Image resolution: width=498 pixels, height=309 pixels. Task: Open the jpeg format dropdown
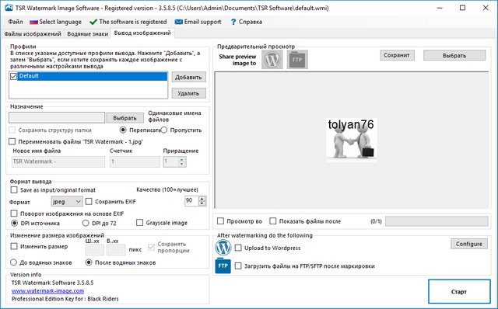pos(67,201)
